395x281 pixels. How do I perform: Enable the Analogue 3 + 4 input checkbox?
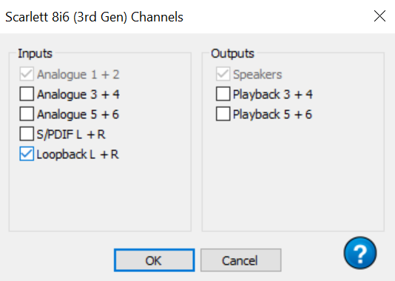pos(27,94)
